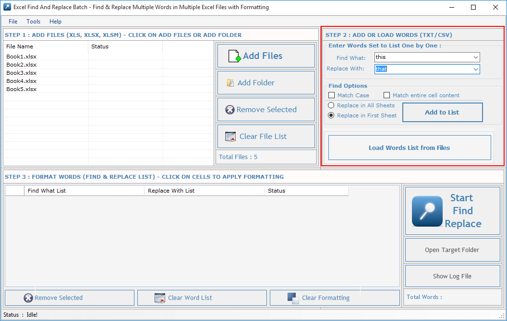Expand the Replace With dropdown arrow

(476, 69)
